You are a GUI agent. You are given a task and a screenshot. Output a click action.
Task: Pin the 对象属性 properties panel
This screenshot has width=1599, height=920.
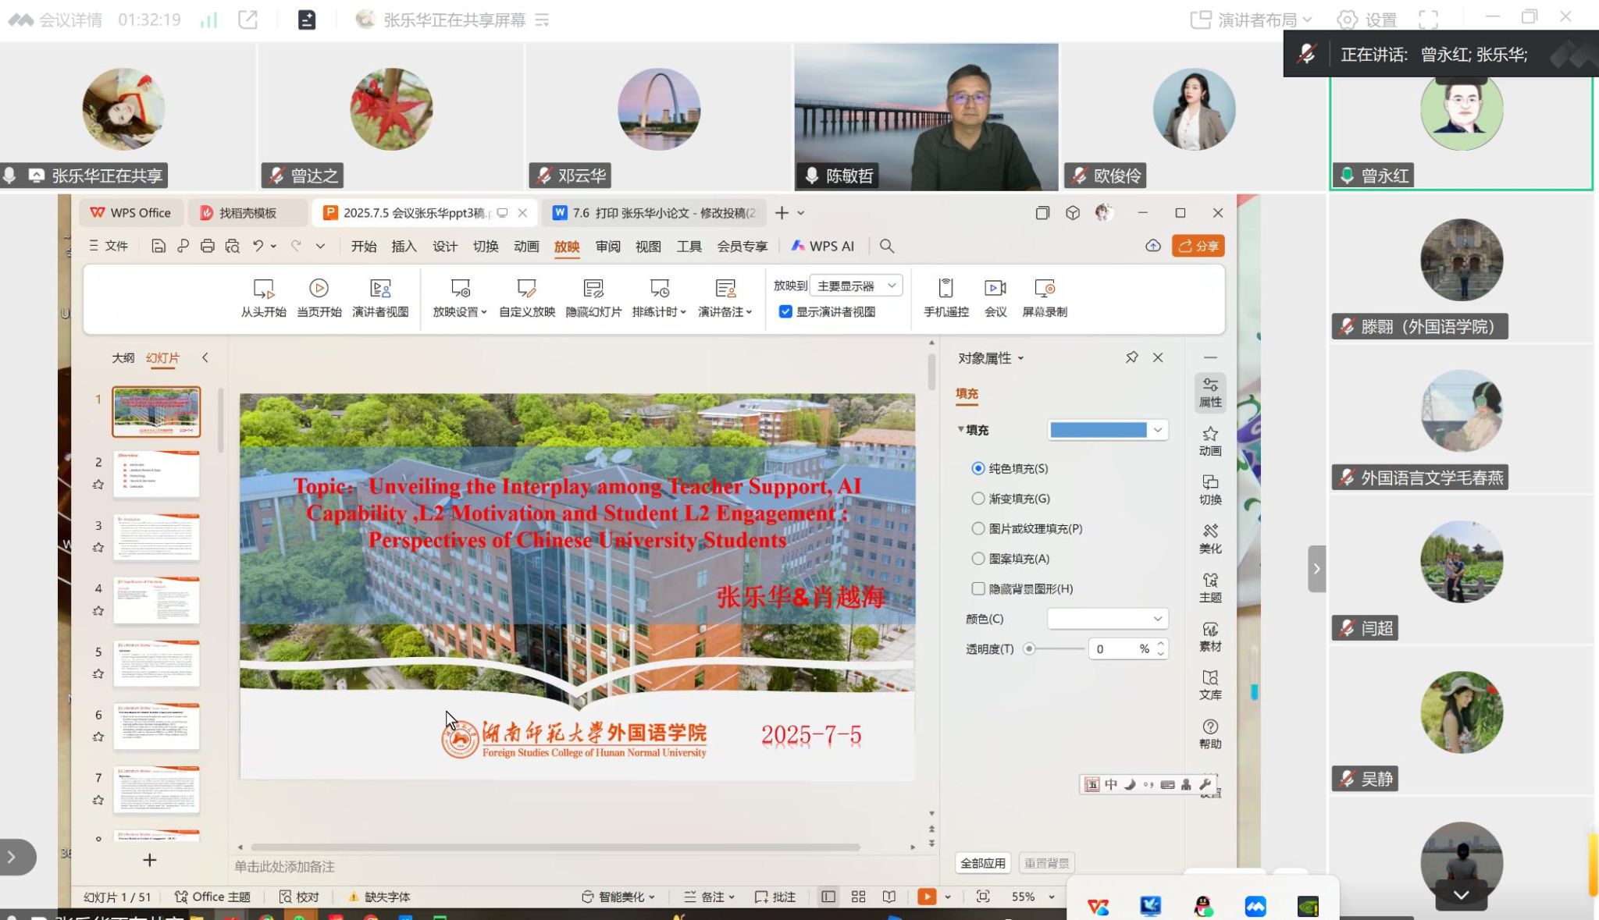[x=1131, y=357]
